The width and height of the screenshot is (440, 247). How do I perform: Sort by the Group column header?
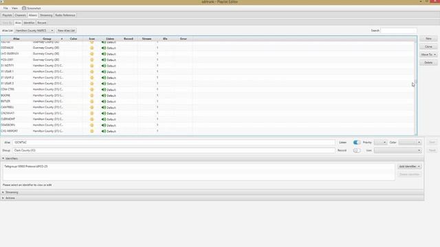click(47, 38)
